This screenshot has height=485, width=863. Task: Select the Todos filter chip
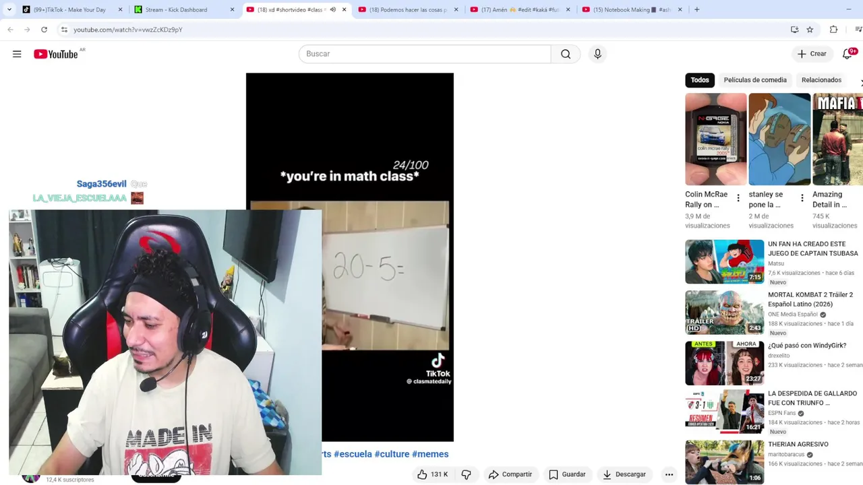[x=700, y=80]
